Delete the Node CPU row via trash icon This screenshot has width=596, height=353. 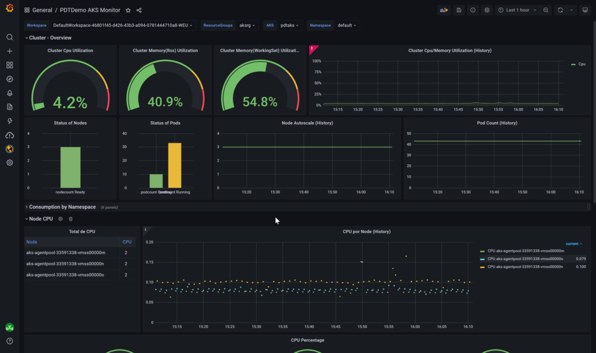tap(70, 219)
